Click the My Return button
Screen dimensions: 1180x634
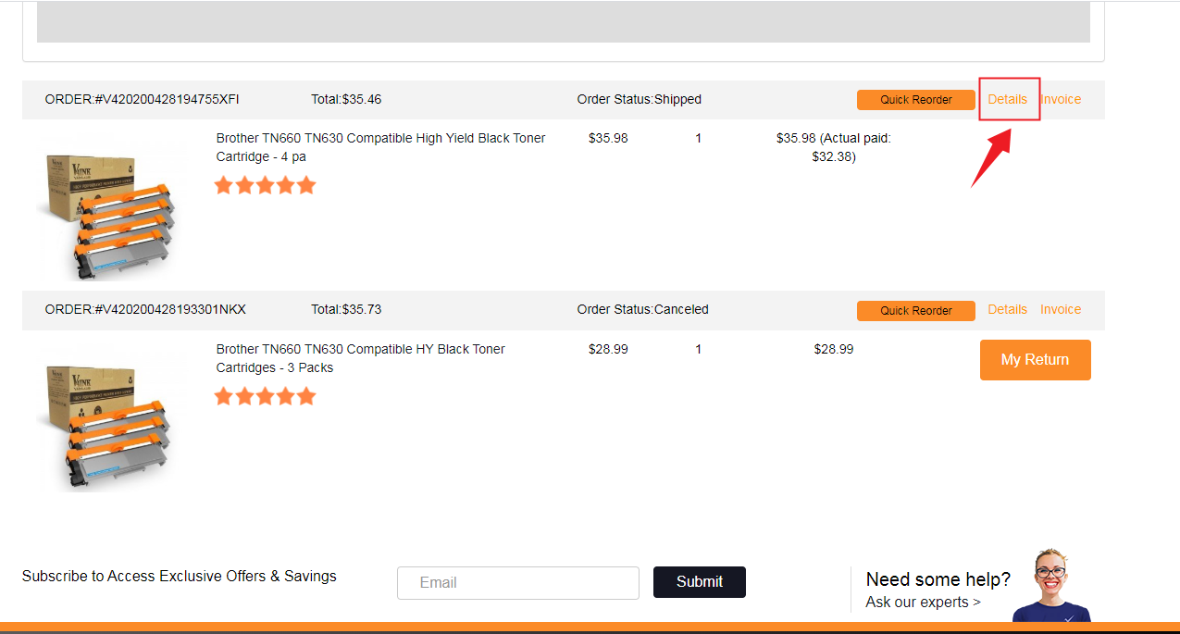coord(1036,360)
